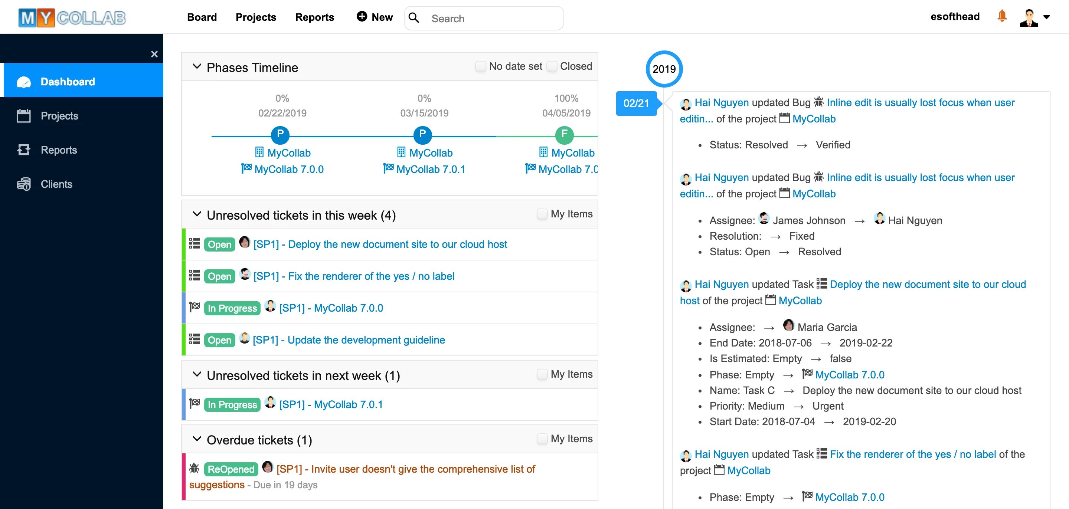Viewport: 1069px width, 509px height.
Task: Click the Clients coins icon in sidebar
Action: (x=24, y=184)
